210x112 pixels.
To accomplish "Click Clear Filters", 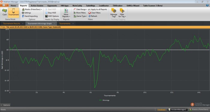I will coord(94,13).
